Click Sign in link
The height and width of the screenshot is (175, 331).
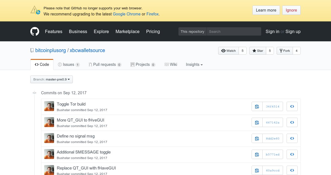(272, 31)
